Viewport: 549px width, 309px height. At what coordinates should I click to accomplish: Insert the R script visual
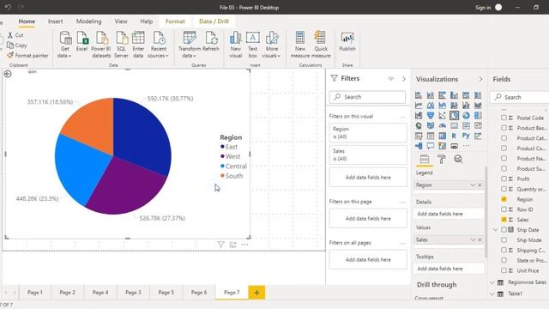click(454, 136)
